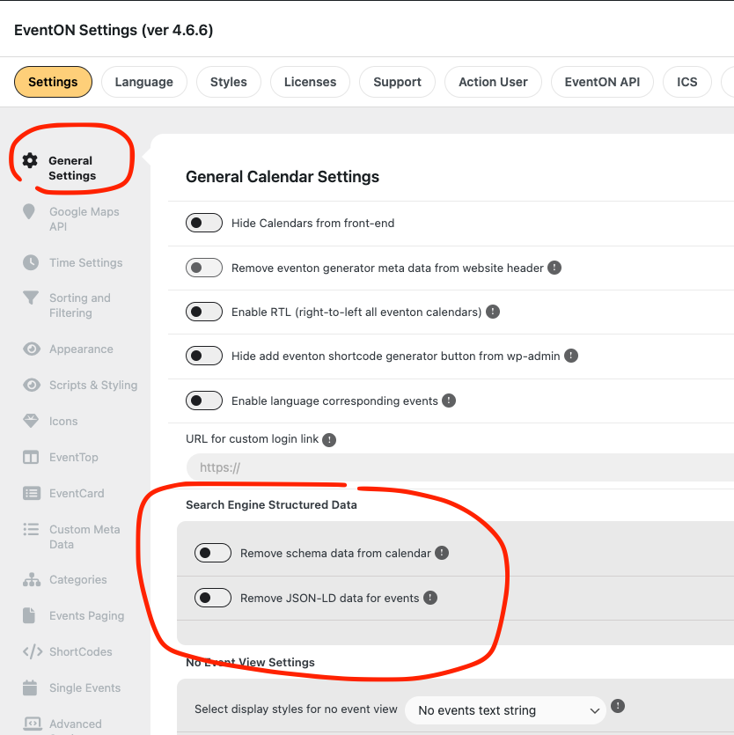Click the No Event View Settings heading

point(250,662)
